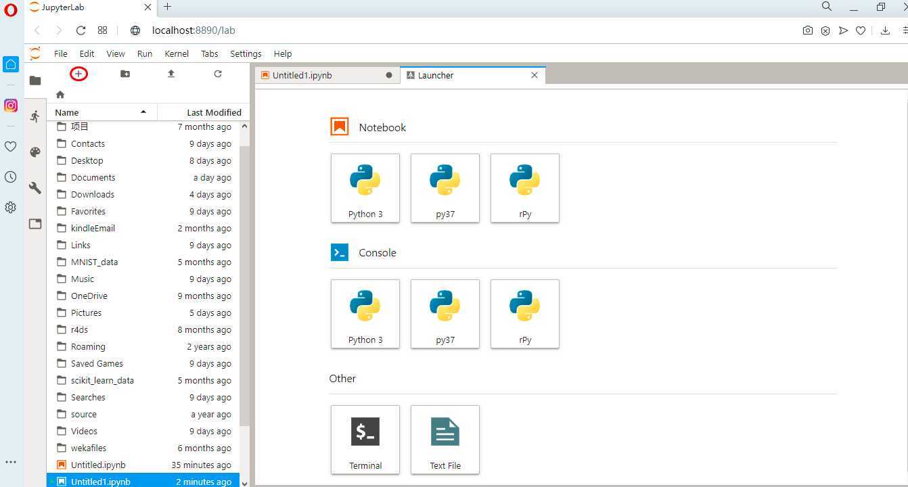Open the notebook tools wrench tab
This screenshot has height=487, width=908.
35,188
